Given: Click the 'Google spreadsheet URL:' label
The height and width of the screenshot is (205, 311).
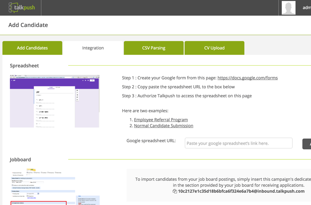Looking at the screenshot, I should 151,141.
